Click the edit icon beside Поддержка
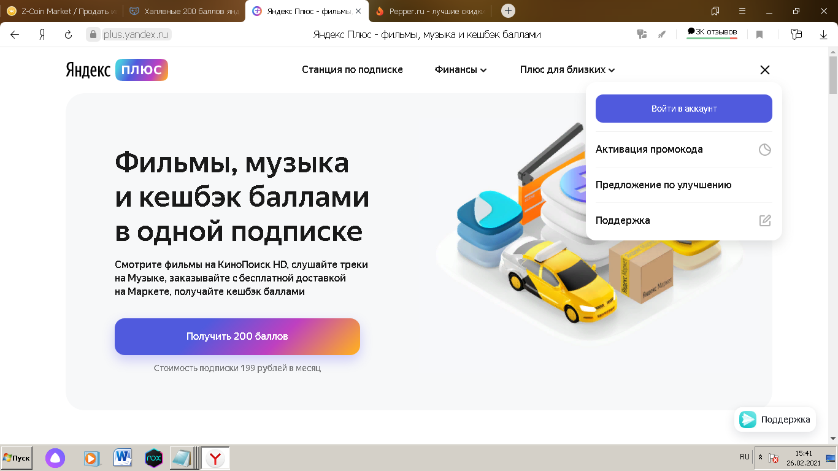 pos(765,221)
